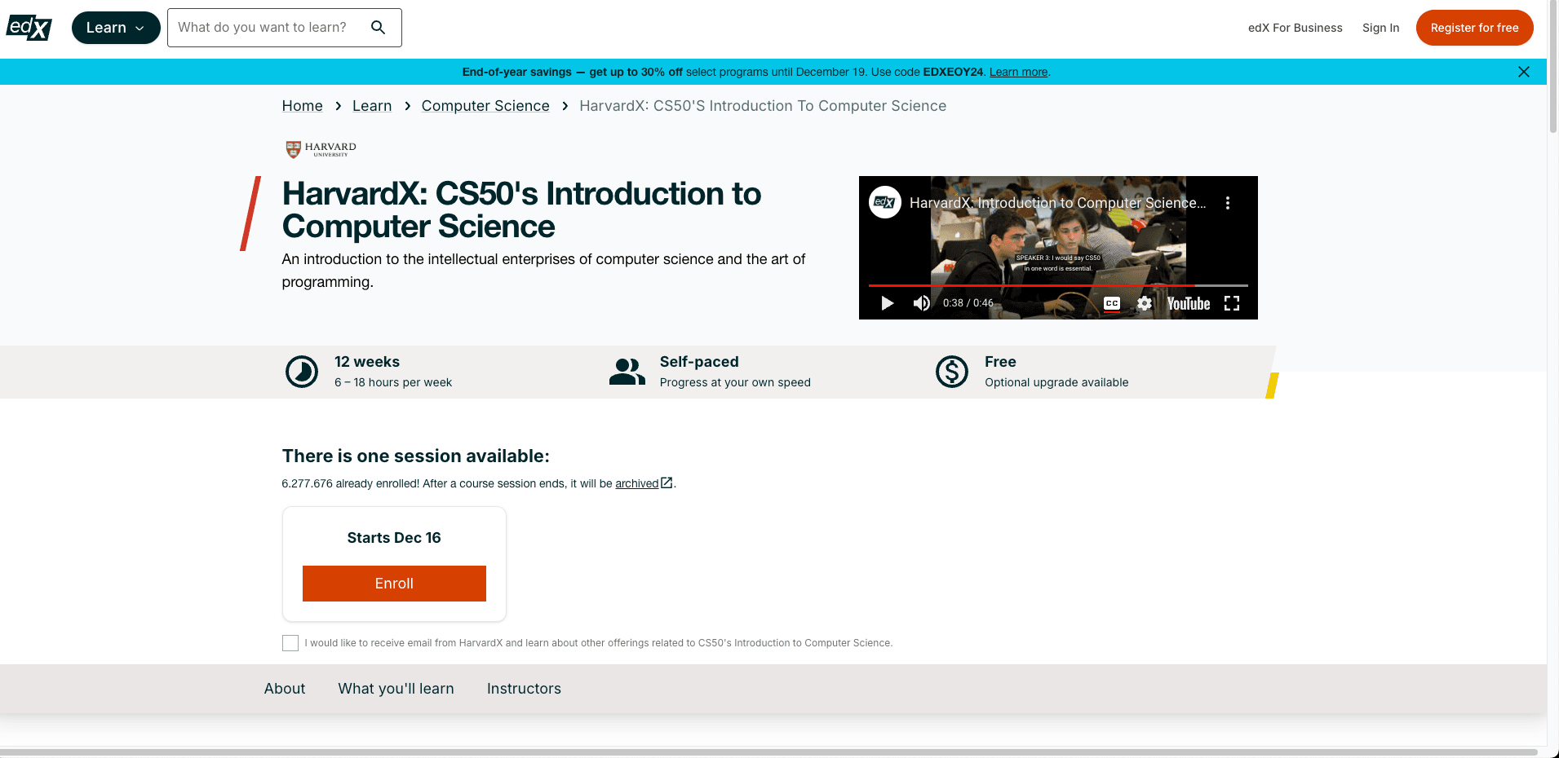1559x758 pixels.
Task: Go to Home breadcrumb
Action: click(302, 106)
